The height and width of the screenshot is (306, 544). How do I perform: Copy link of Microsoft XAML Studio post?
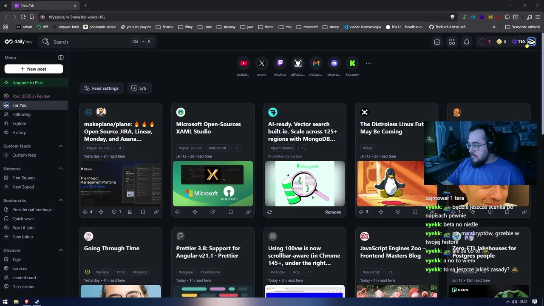pos(249,212)
